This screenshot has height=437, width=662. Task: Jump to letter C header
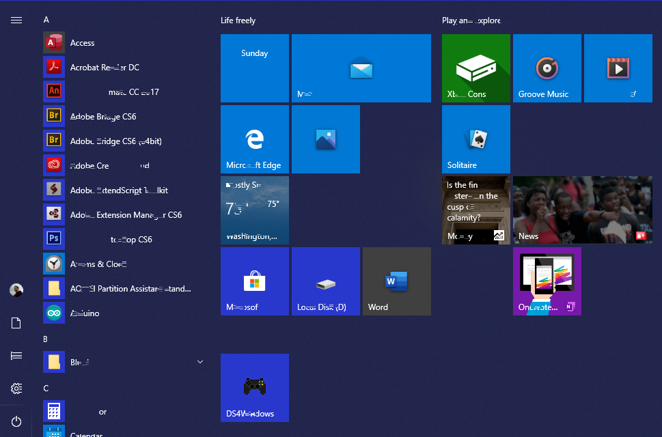point(46,388)
